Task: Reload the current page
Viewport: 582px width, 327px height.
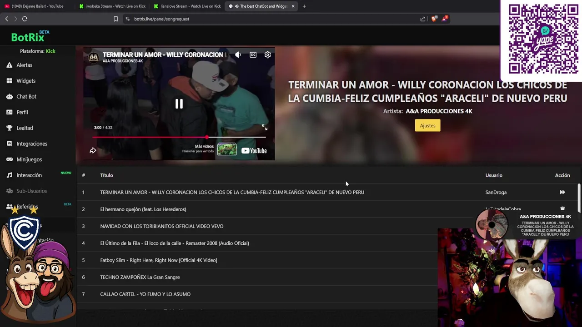Action: (x=25, y=19)
